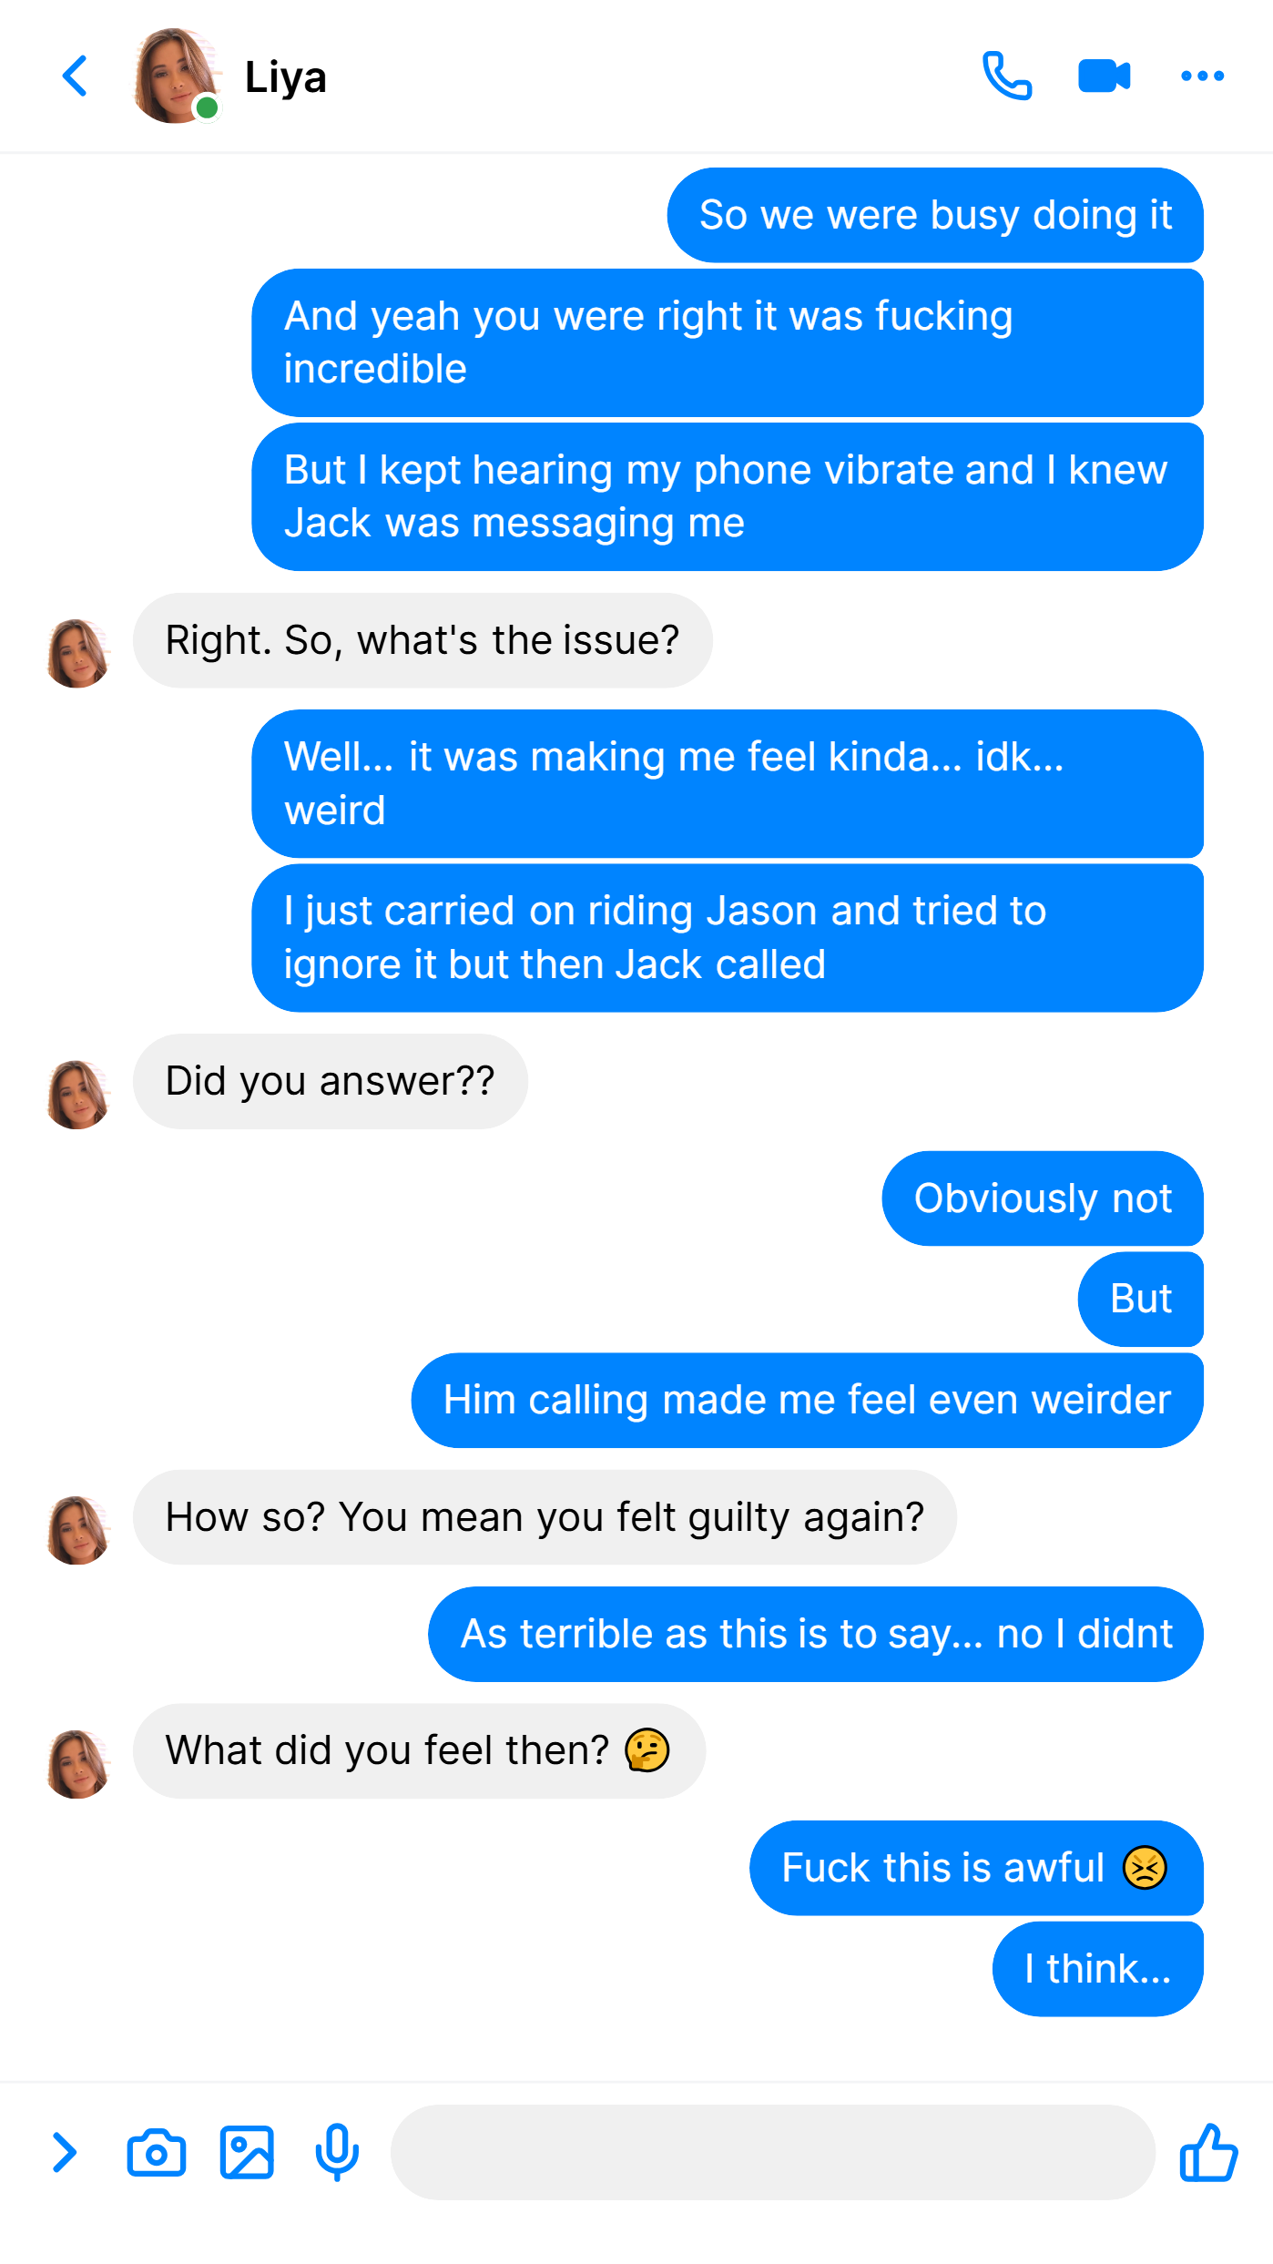Focus the message text input field

click(773, 2153)
